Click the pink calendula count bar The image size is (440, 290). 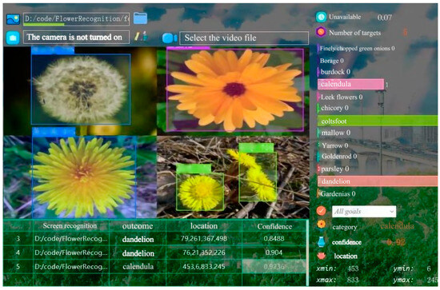click(x=350, y=84)
